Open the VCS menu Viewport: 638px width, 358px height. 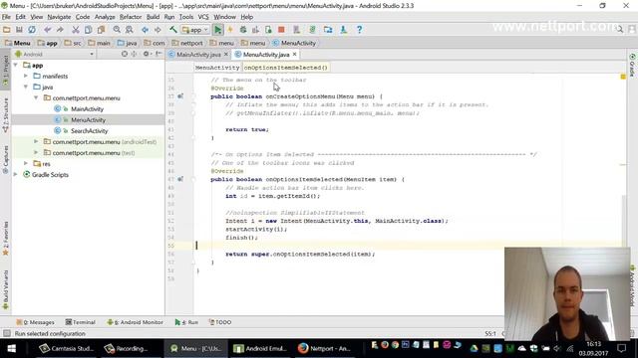tap(203, 17)
